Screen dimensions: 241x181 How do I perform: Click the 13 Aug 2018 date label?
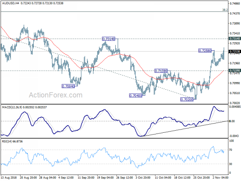[x=8, y=178]
